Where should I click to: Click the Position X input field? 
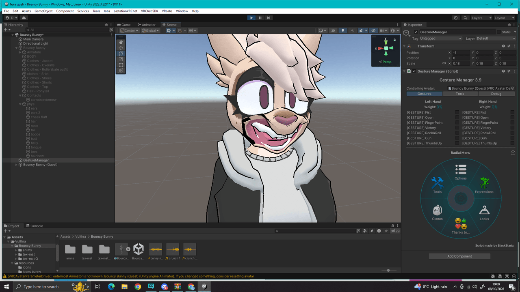point(461,53)
